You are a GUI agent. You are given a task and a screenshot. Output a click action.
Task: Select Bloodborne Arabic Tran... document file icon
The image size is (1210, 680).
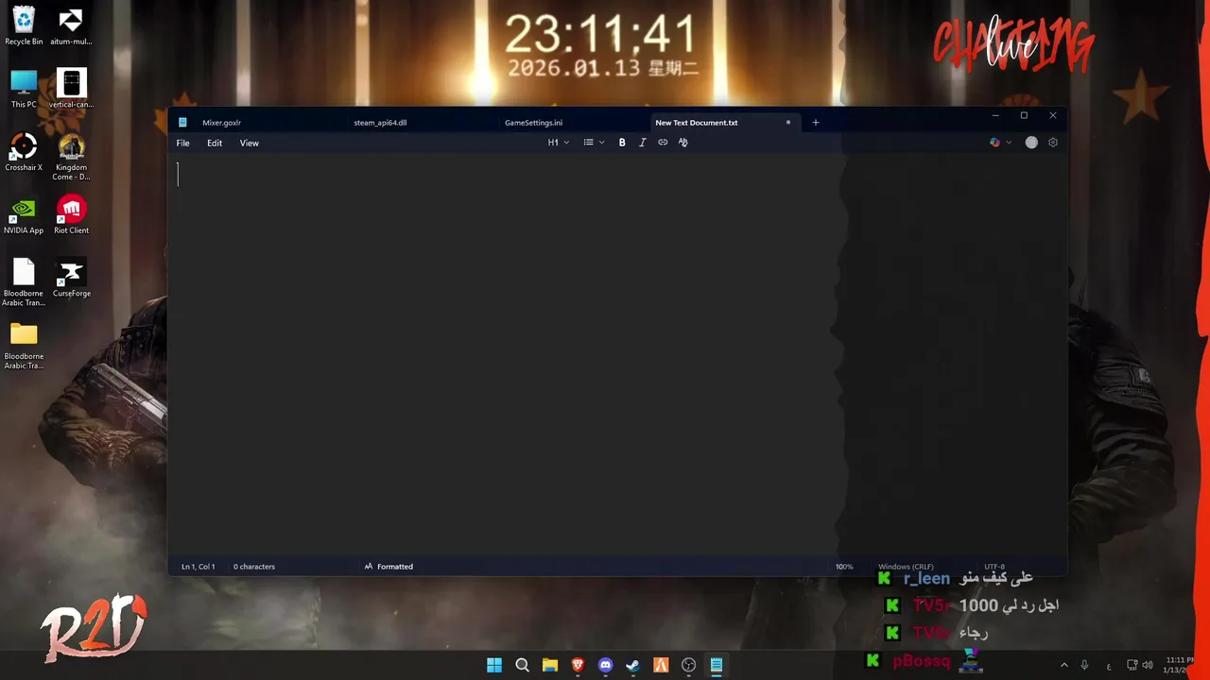[24, 282]
